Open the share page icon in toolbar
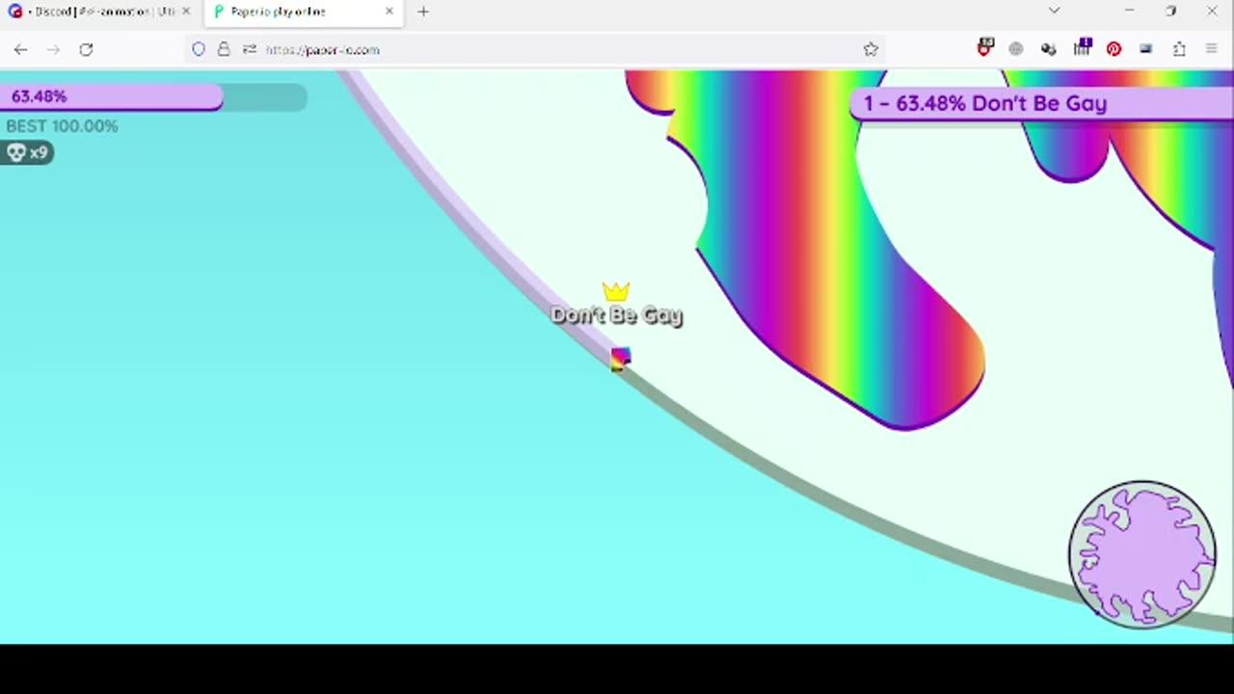 pos(1179,49)
